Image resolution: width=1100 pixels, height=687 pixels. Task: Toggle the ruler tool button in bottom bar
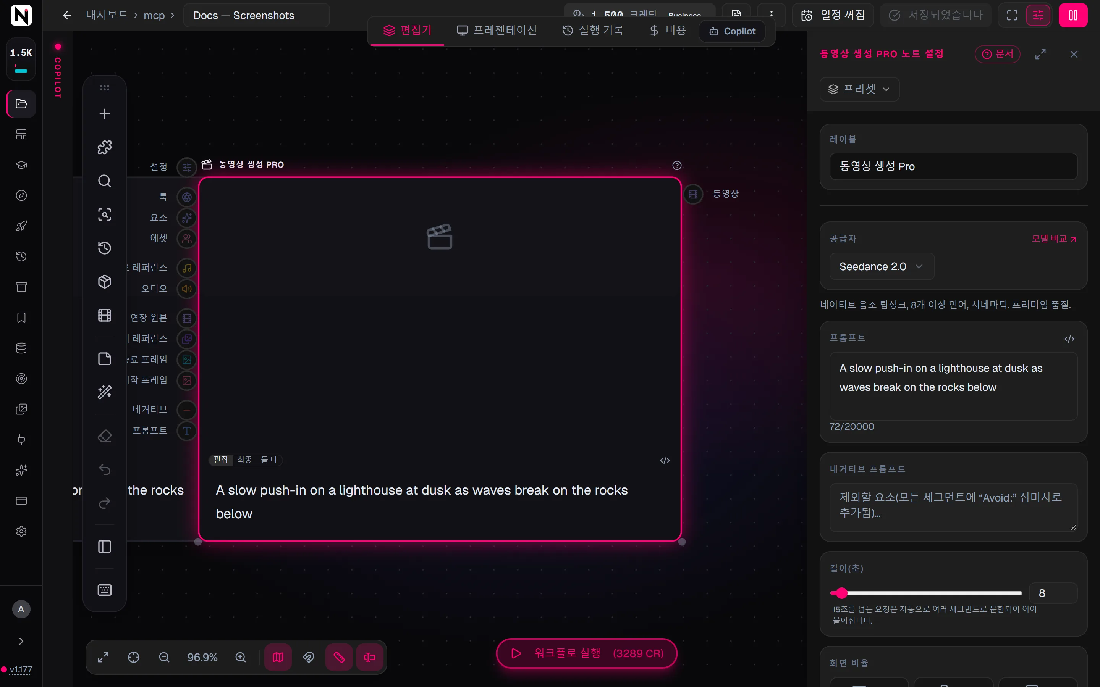pos(339,658)
